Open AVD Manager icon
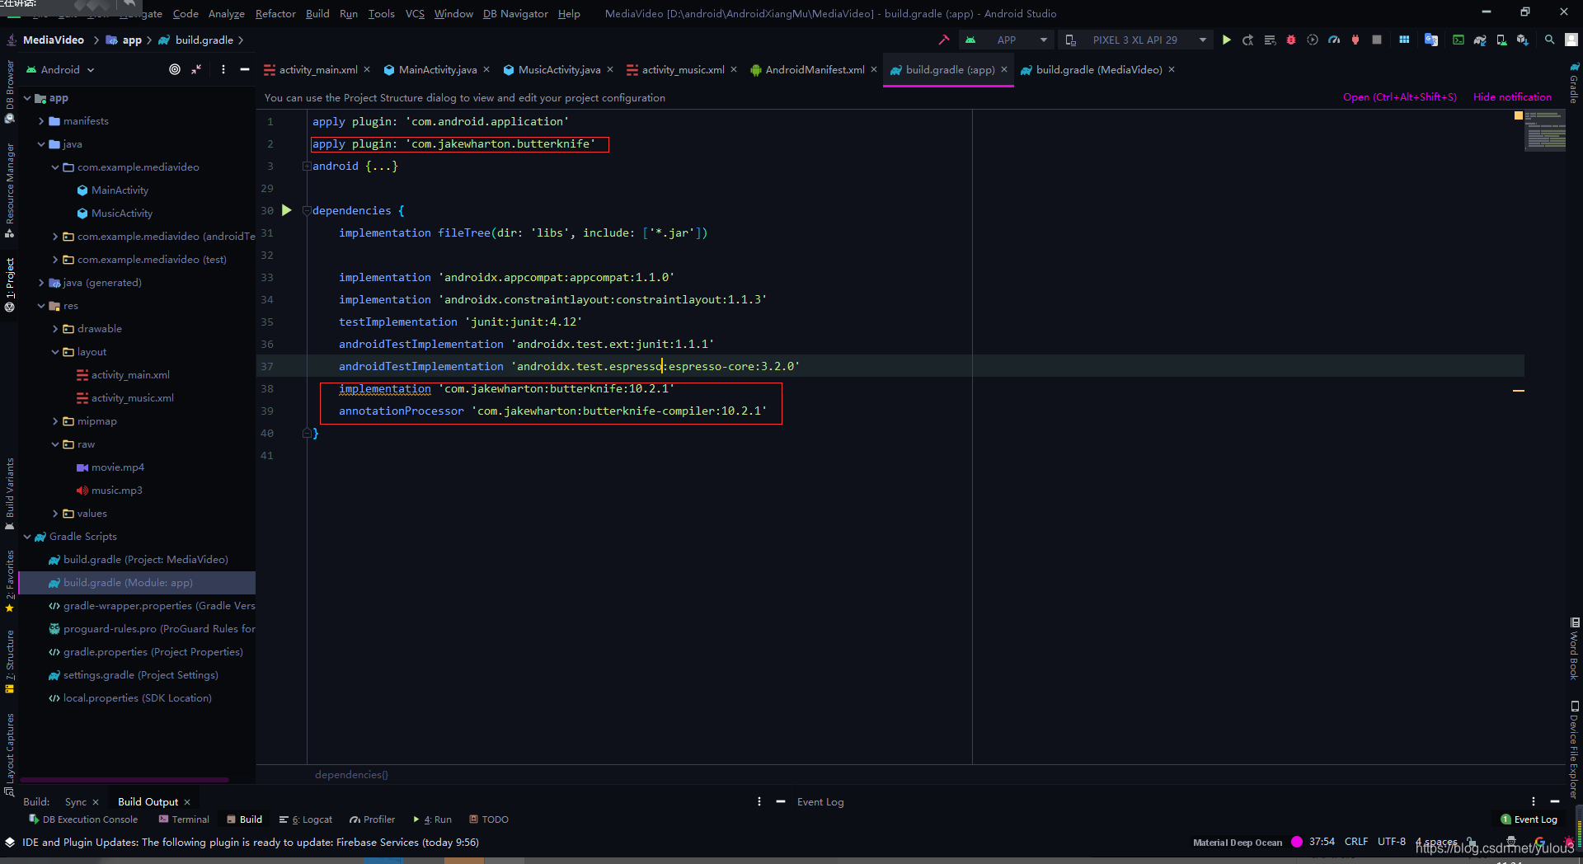Screen dimensions: 1583x864 1501,40
